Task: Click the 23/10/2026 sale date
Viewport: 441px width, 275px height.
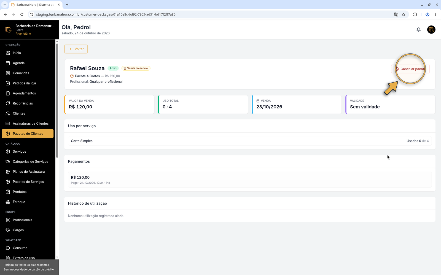Action: tap(269, 107)
